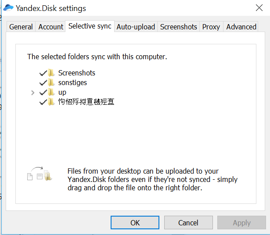Click the sonstiges folder icon
The height and width of the screenshot is (235, 270).
tap(51, 83)
